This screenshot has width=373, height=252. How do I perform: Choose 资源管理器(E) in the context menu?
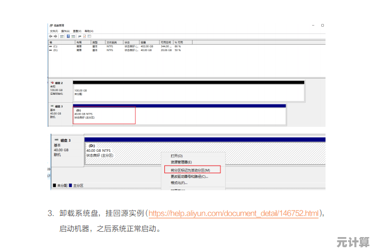[181, 162]
